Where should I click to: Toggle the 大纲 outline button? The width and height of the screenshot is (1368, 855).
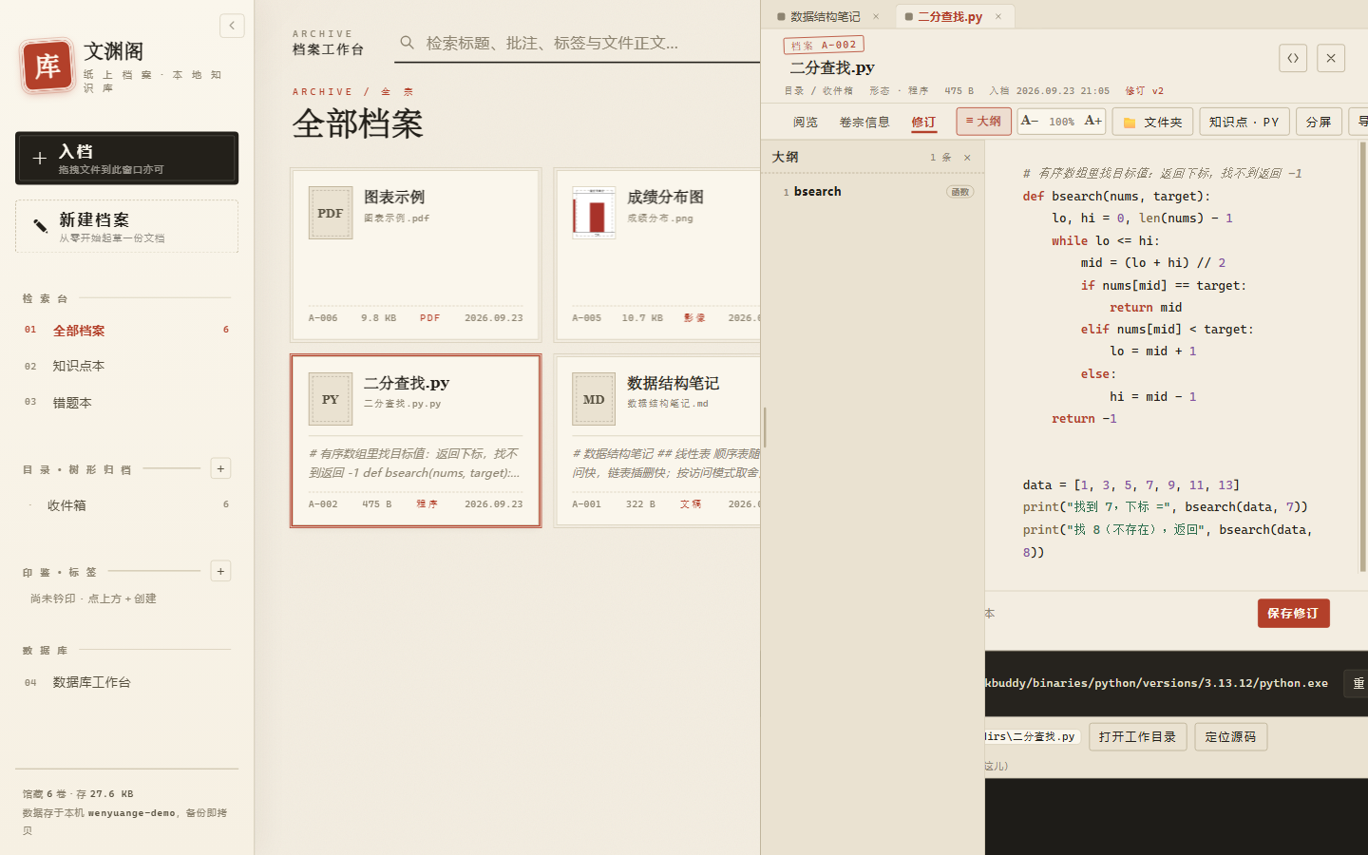pos(983,122)
